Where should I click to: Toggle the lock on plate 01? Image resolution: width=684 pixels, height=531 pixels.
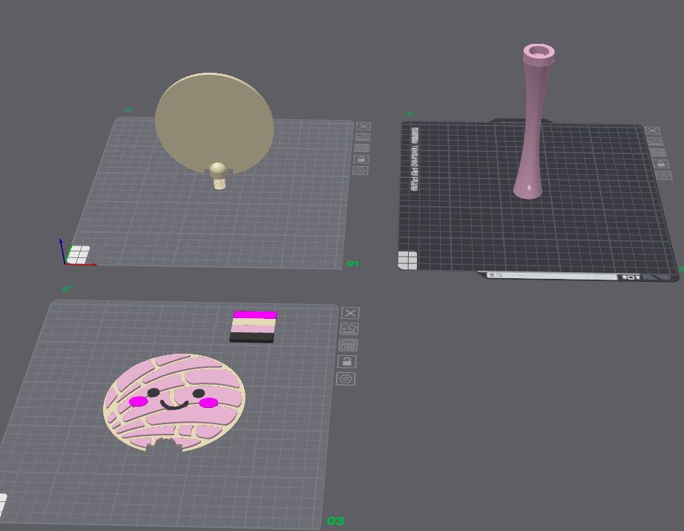coord(361,159)
